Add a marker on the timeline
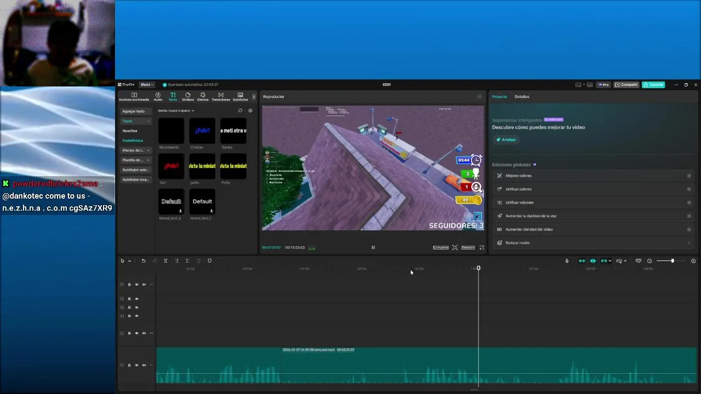701x394 pixels. pos(210,261)
